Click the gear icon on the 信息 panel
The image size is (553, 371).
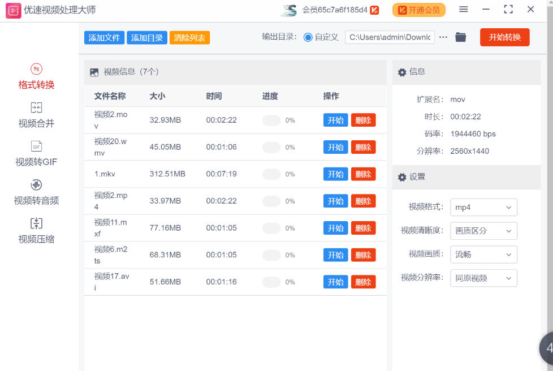pos(401,72)
